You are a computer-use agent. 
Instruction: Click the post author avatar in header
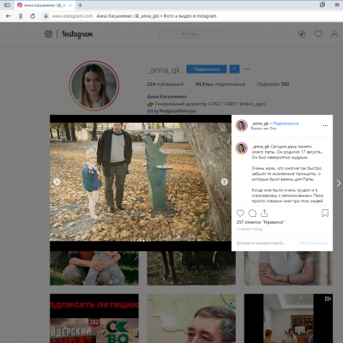pyautogui.click(x=241, y=125)
